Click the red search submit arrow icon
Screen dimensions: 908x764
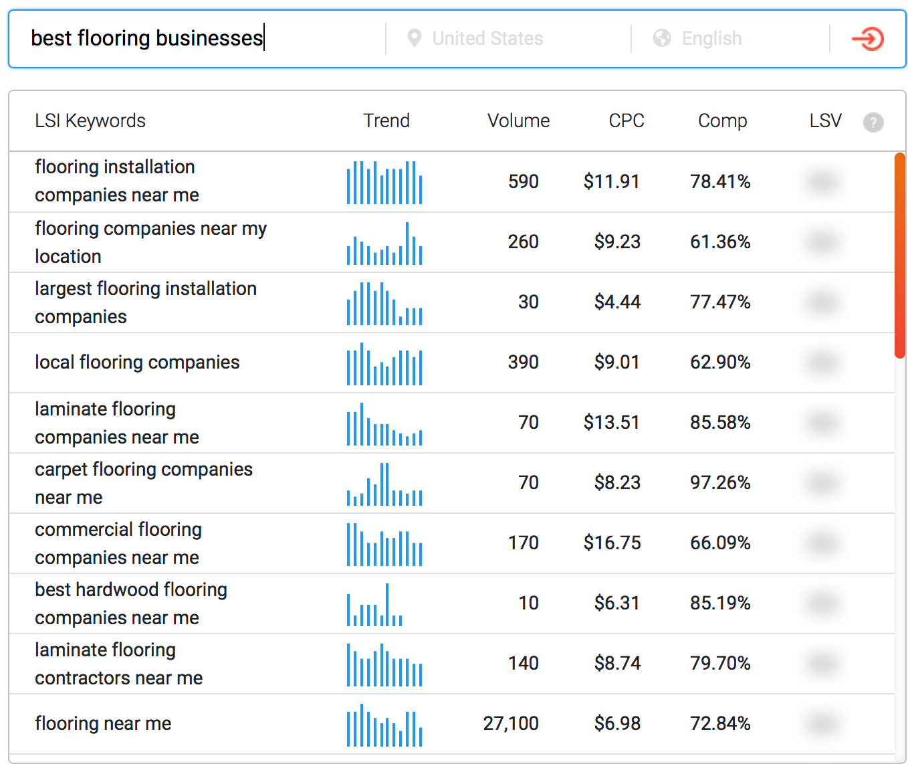(x=867, y=39)
